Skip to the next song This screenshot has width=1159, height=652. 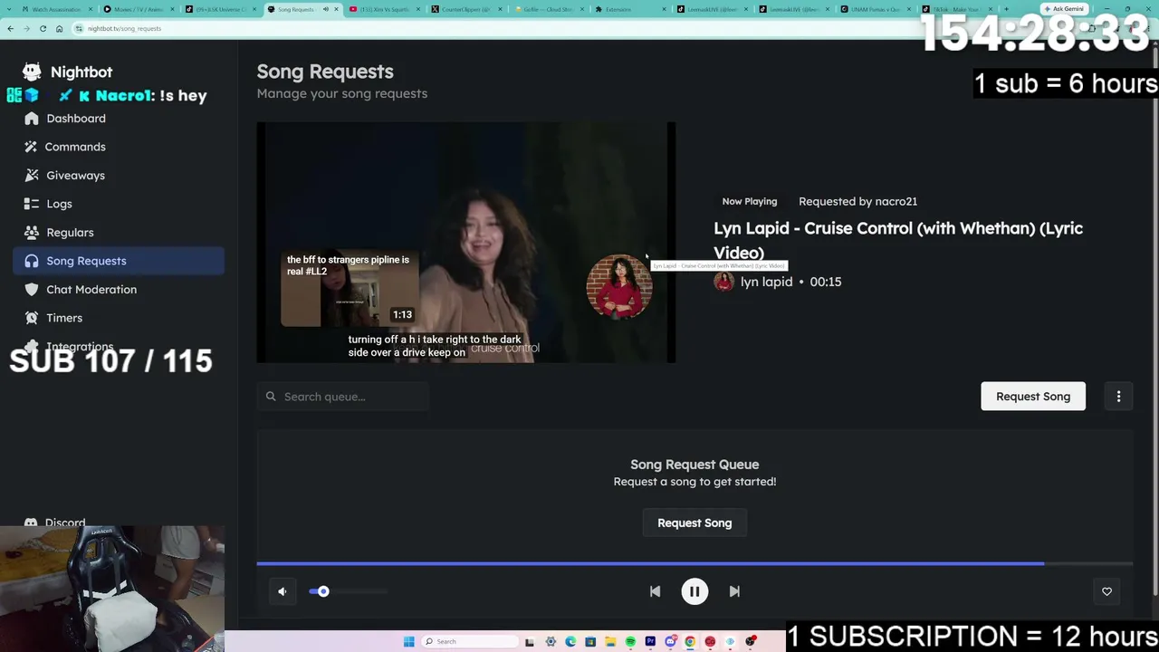[x=734, y=591]
